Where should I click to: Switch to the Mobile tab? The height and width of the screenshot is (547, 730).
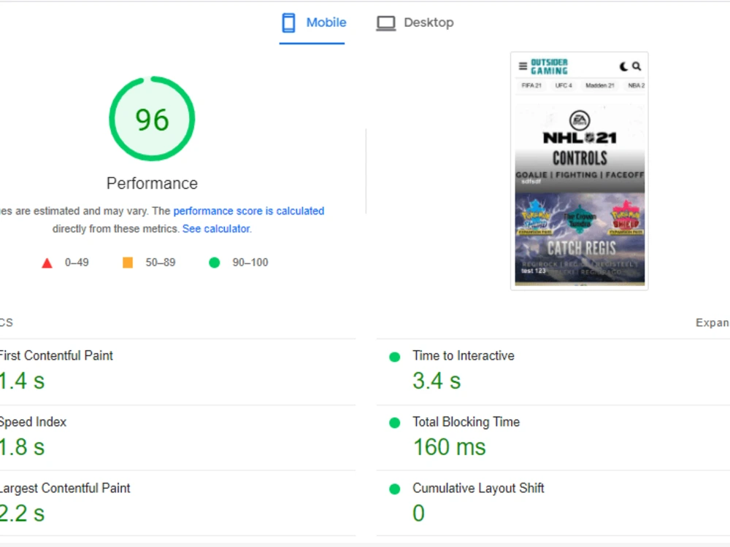(x=314, y=23)
